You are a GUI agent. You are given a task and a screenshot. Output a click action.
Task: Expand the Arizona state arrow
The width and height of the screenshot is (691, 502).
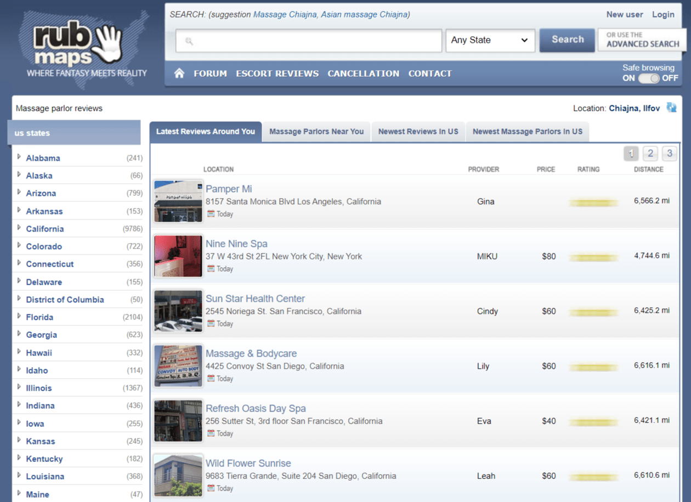[19, 193]
